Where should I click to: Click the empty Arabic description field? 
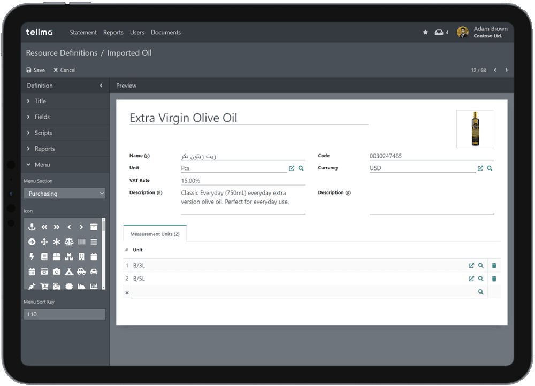(432, 202)
